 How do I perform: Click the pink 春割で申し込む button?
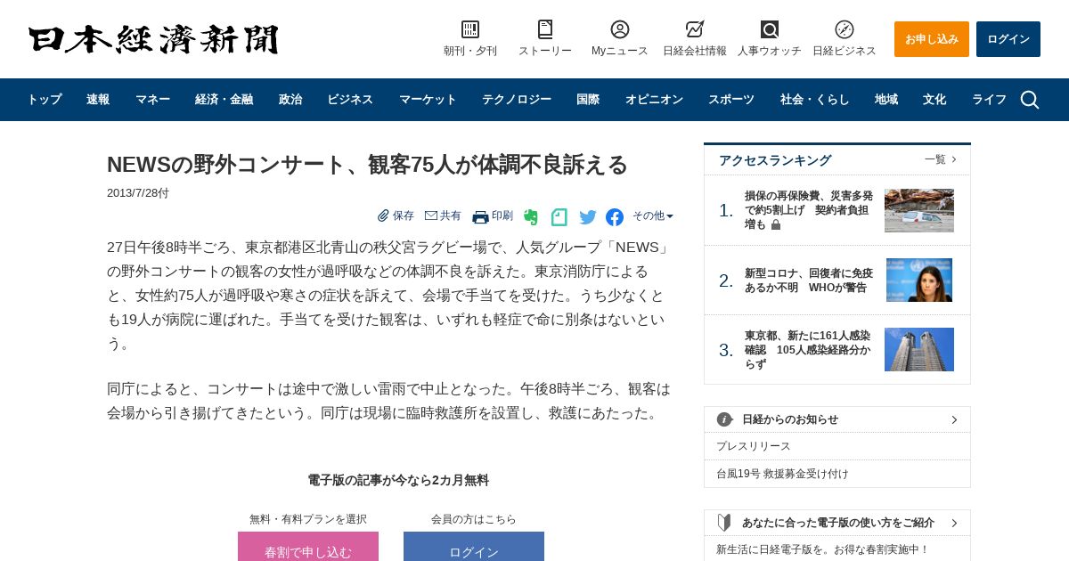308,547
